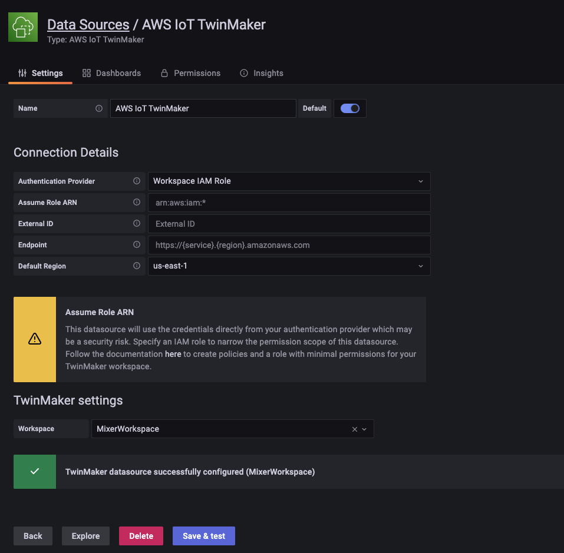Open the Workspace dropdown chevron

click(x=364, y=429)
